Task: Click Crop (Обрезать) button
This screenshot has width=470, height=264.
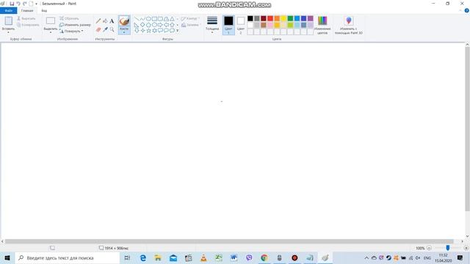Action: click(69, 18)
